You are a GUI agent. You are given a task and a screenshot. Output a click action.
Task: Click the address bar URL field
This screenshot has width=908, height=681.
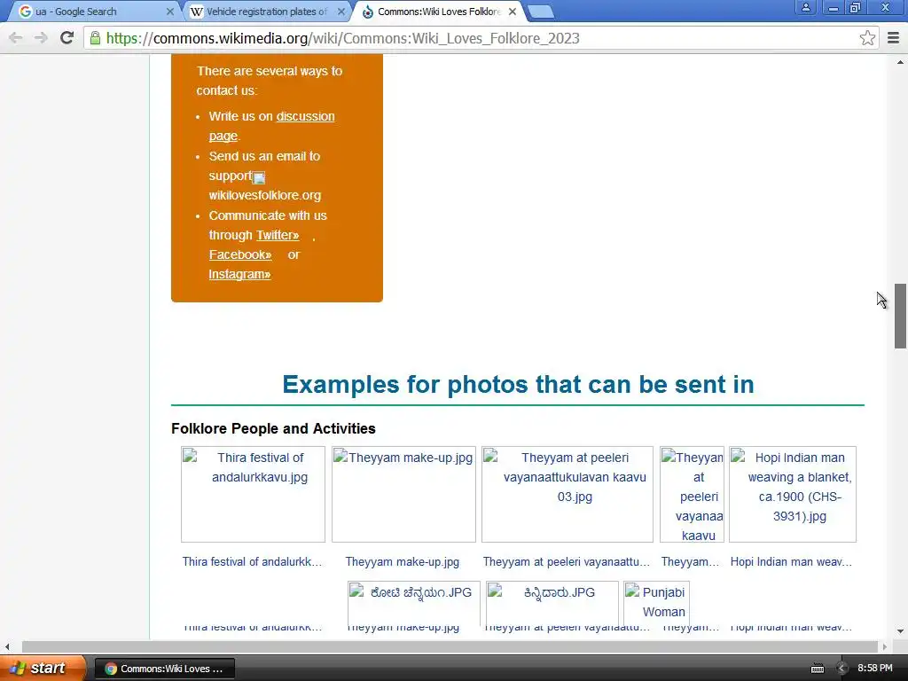point(481,38)
